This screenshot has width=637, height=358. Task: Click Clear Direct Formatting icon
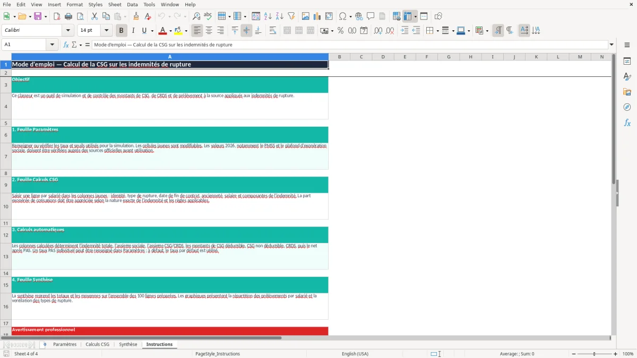tap(148, 16)
